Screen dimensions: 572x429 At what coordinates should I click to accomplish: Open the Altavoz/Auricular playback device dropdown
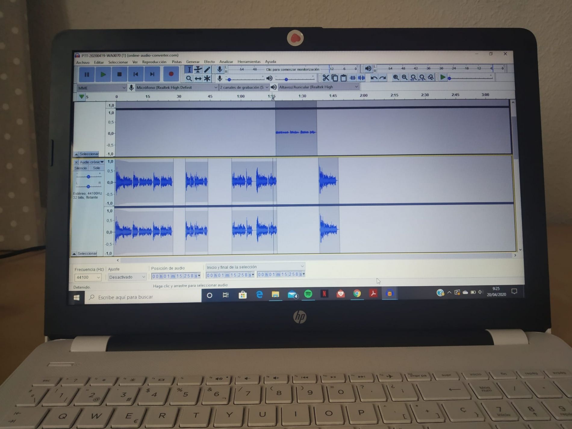(x=319, y=87)
